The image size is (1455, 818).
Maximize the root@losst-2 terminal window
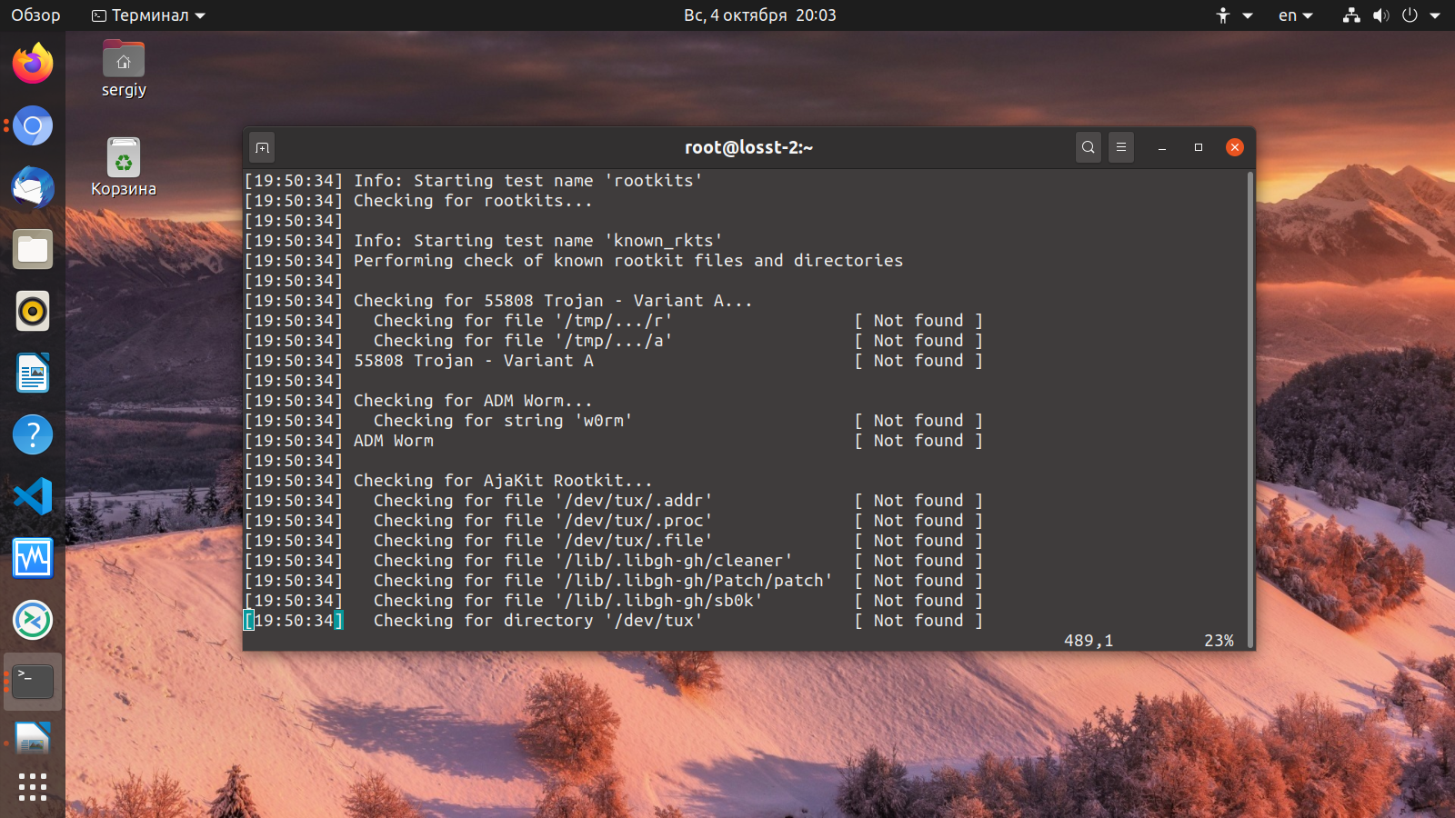click(x=1199, y=147)
